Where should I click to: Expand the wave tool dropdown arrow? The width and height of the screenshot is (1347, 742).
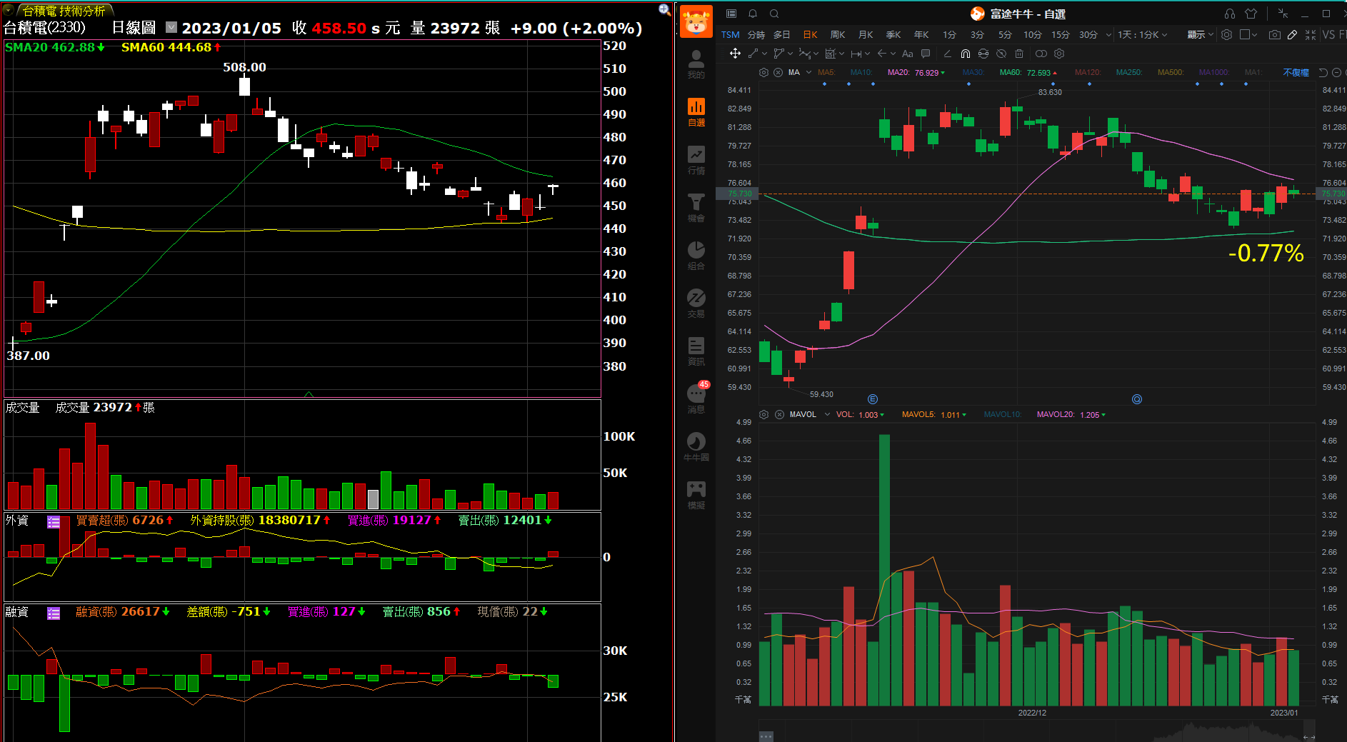point(816,54)
